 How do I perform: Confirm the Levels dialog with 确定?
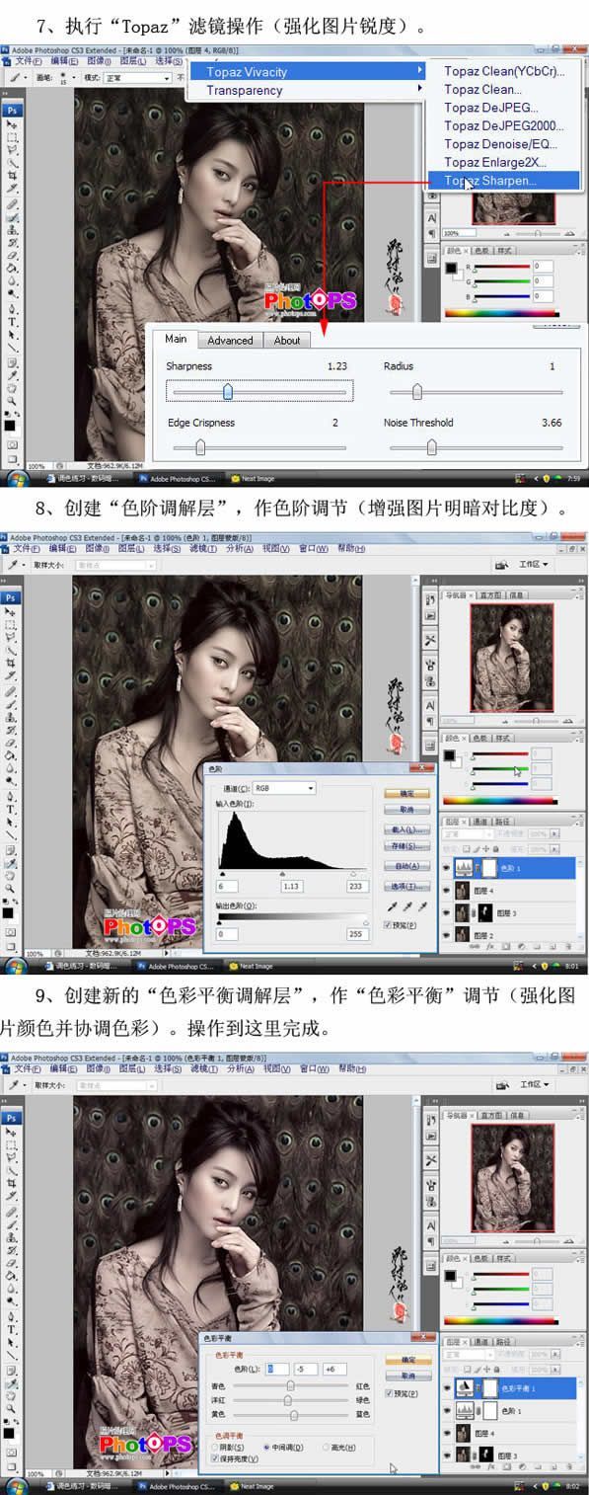point(405,793)
